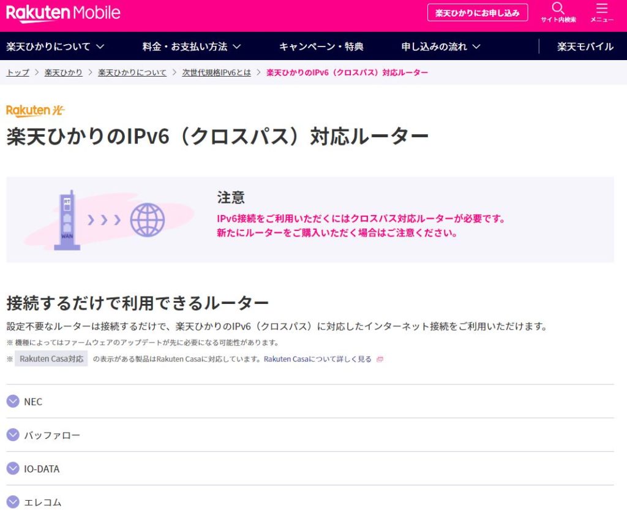
Task: Follow the 次世代規格IPv6とは breadcrumb link
Action: (x=216, y=72)
